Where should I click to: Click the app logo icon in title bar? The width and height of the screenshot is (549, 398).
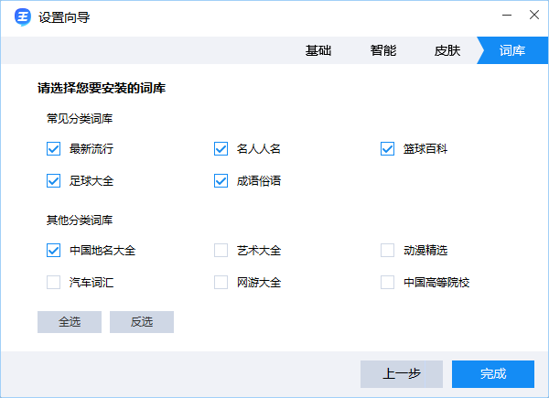[22, 17]
